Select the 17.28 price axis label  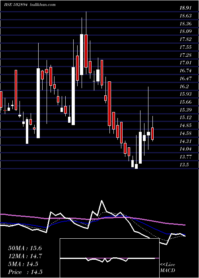coord(185,55)
